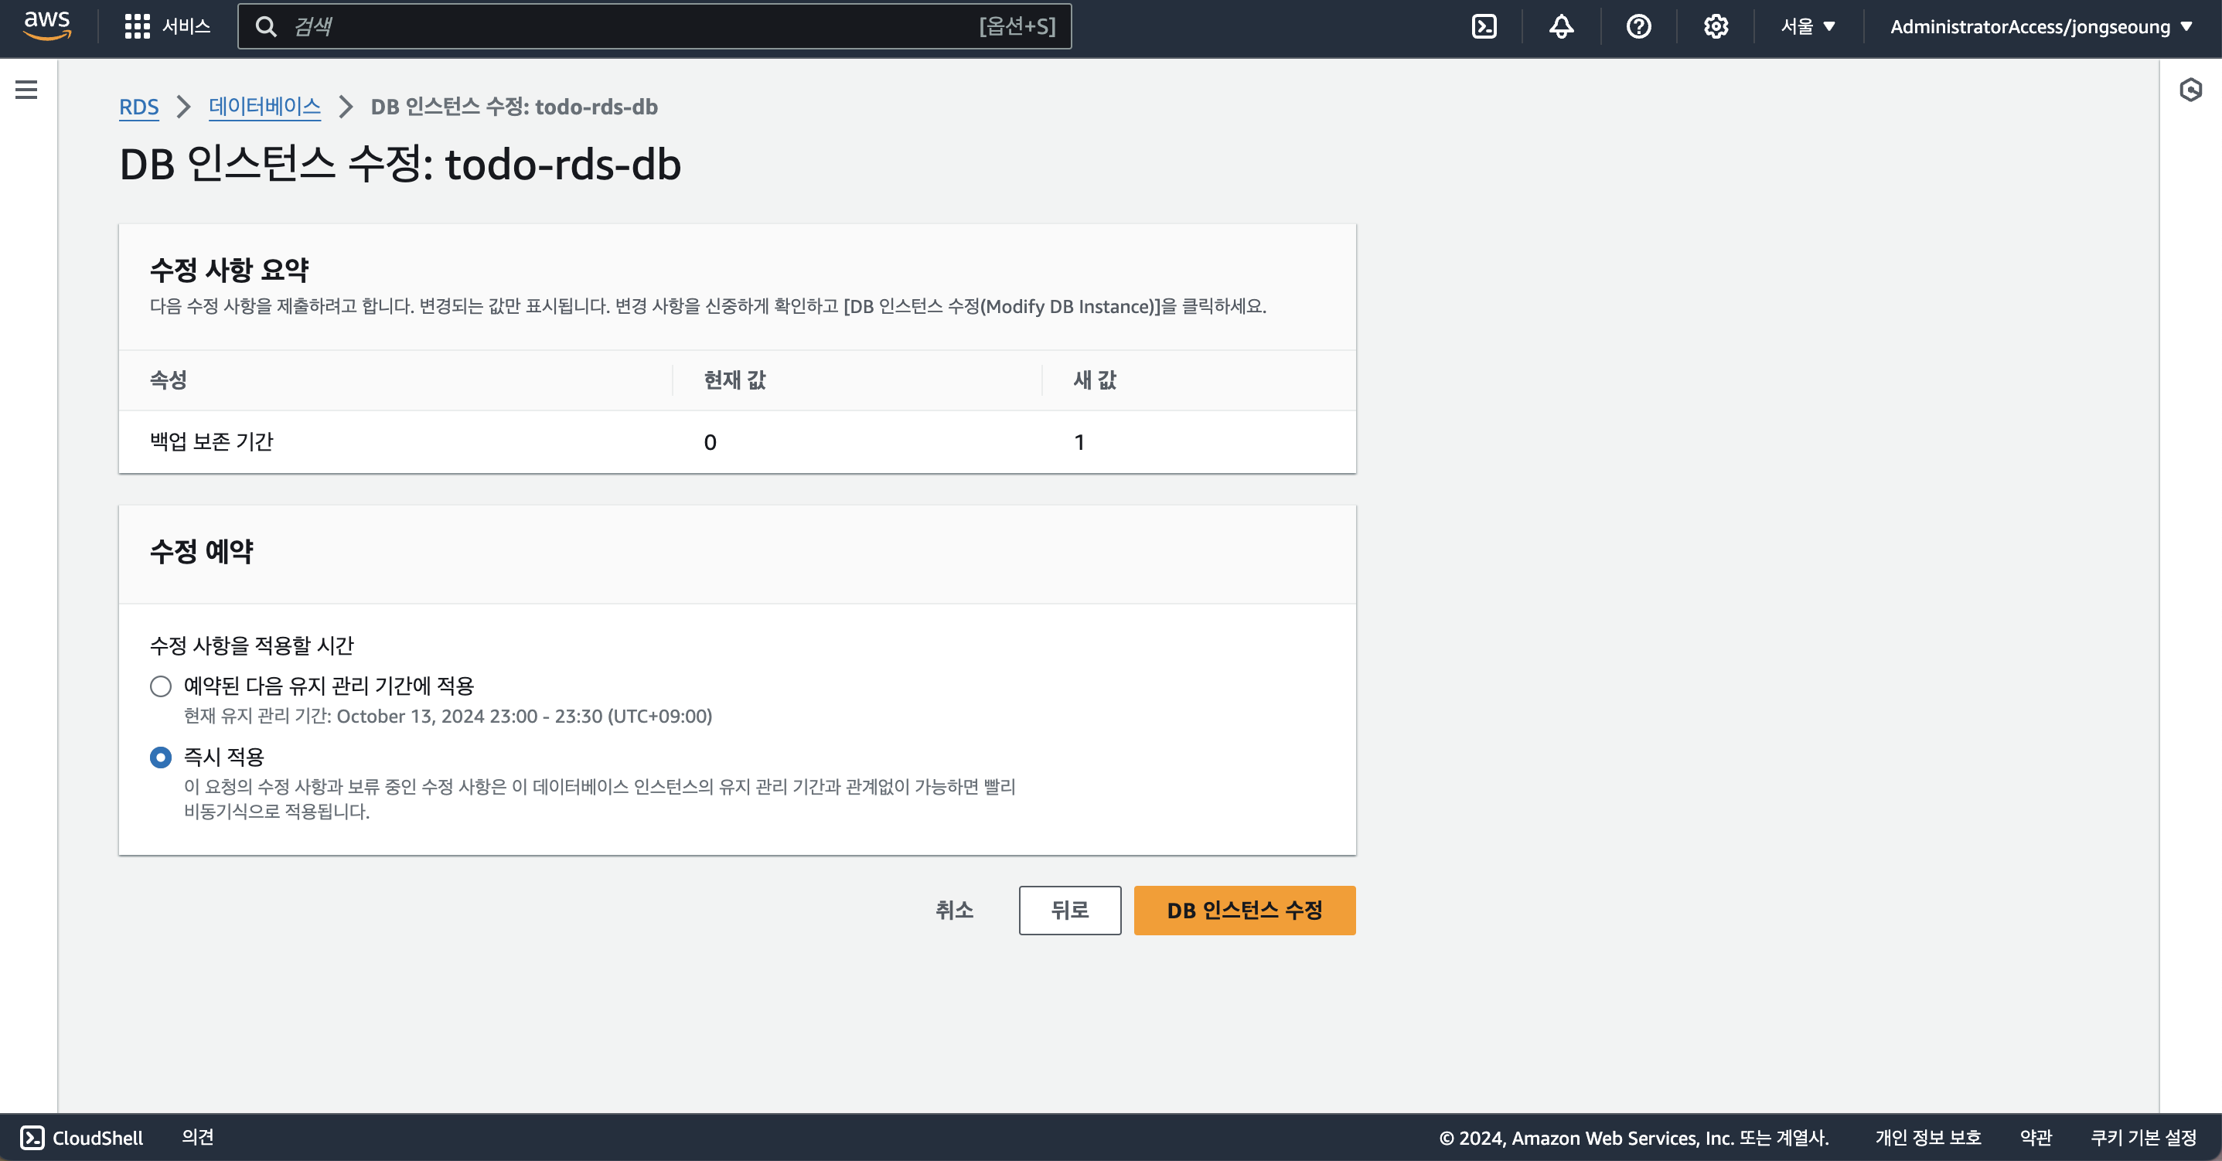Click the 취소 cancel button
The width and height of the screenshot is (2222, 1161).
tap(954, 910)
